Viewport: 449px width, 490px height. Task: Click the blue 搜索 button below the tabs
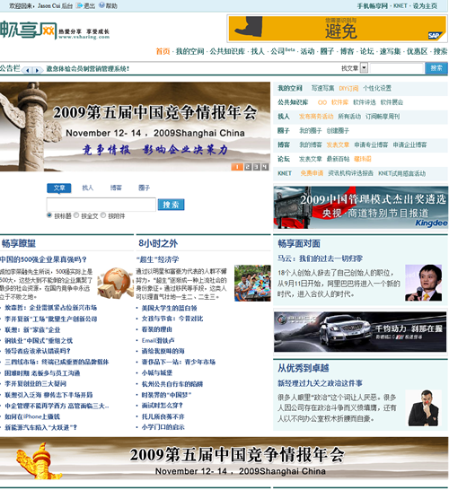[171, 205]
